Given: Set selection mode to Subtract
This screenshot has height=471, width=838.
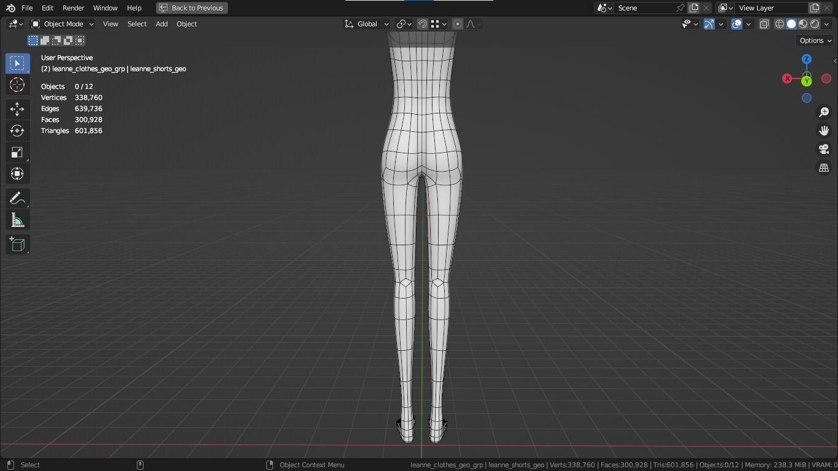Looking at the screenshot, I should click(x=56, y=40).
